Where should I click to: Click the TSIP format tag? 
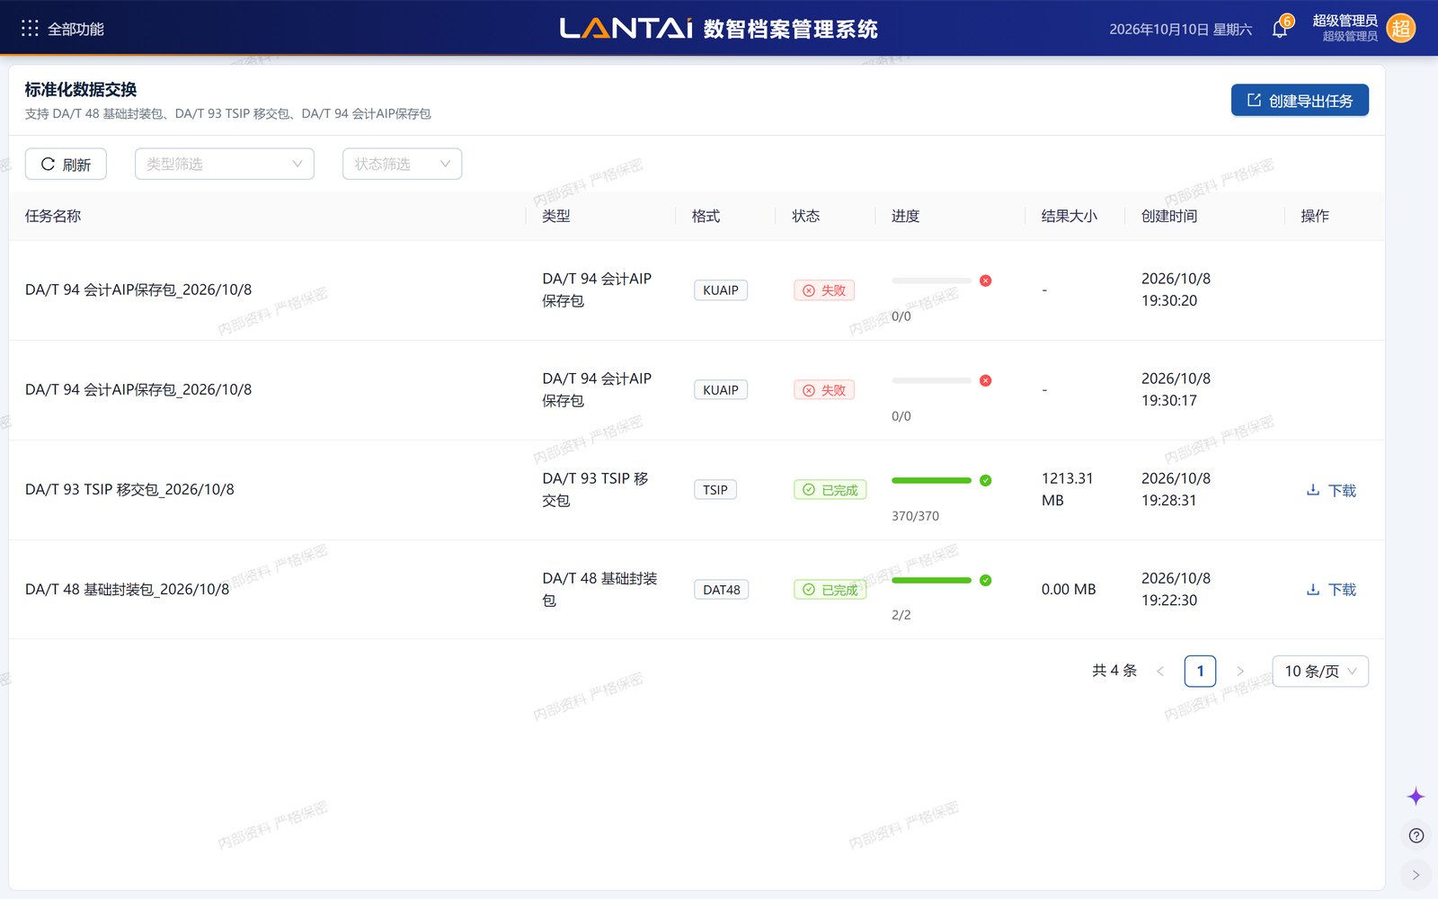pyautogui.click(x=715, y=490)
